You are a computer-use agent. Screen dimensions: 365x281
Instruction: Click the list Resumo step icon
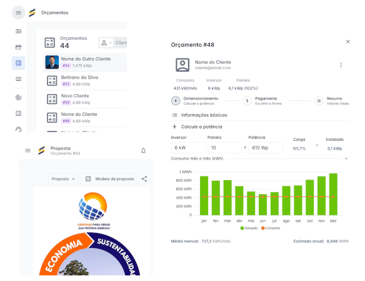click(x=319, y=101)
